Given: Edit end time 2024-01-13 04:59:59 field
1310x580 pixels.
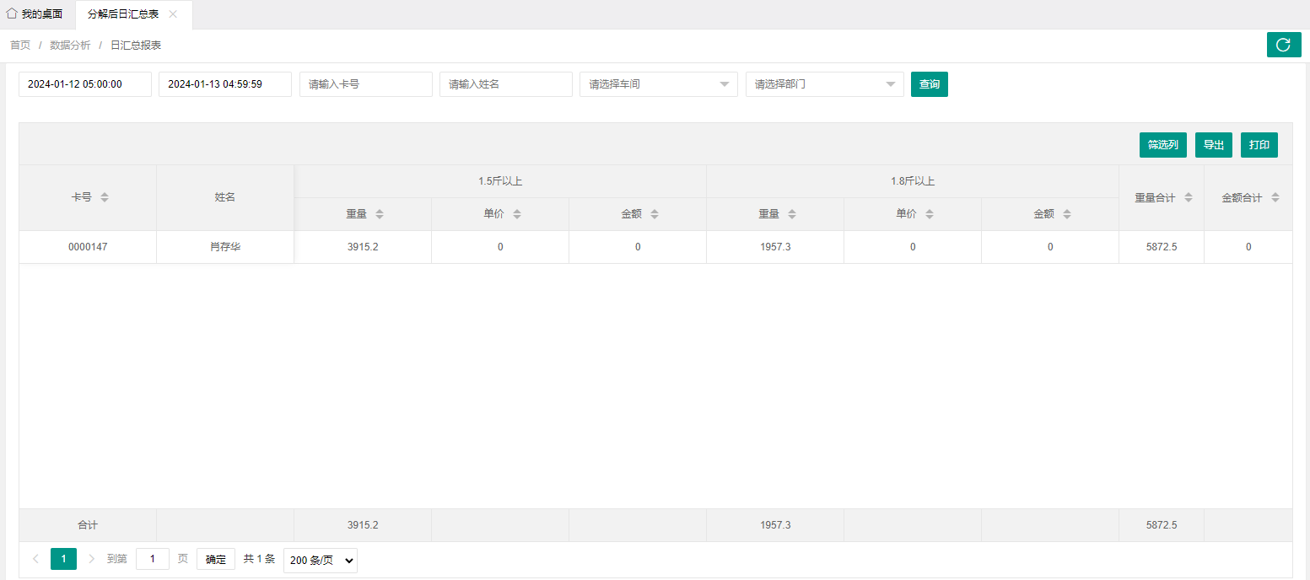Looking at the screenshot, I should tap(225, 84).
